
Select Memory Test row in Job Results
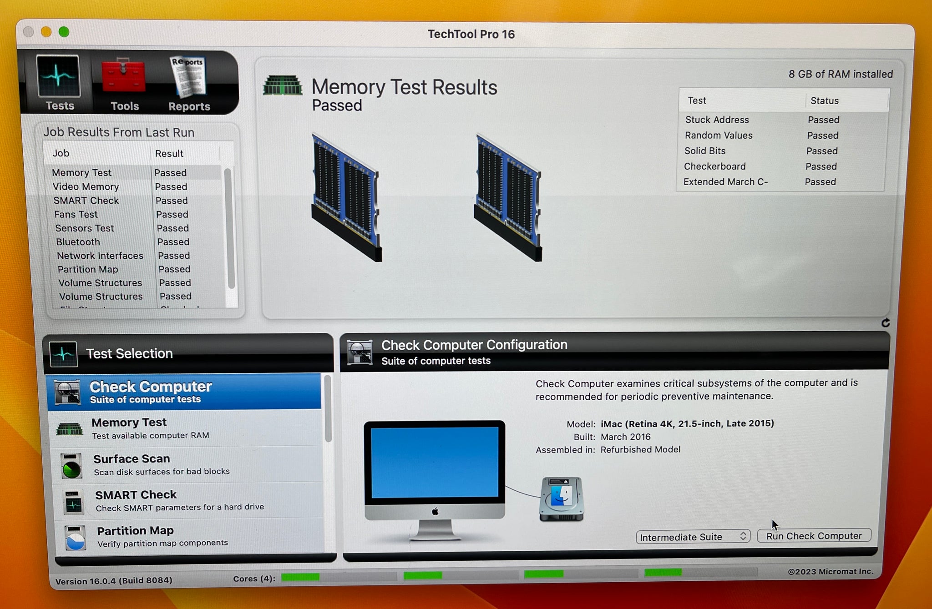(x=133, y=172)
